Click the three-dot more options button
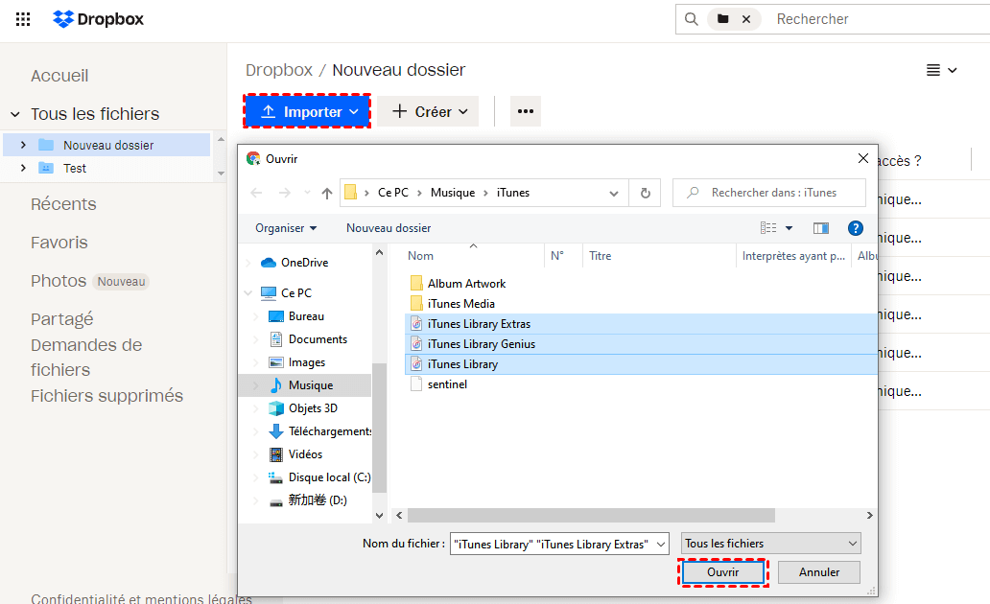990x604 pixels. [525, 111]
